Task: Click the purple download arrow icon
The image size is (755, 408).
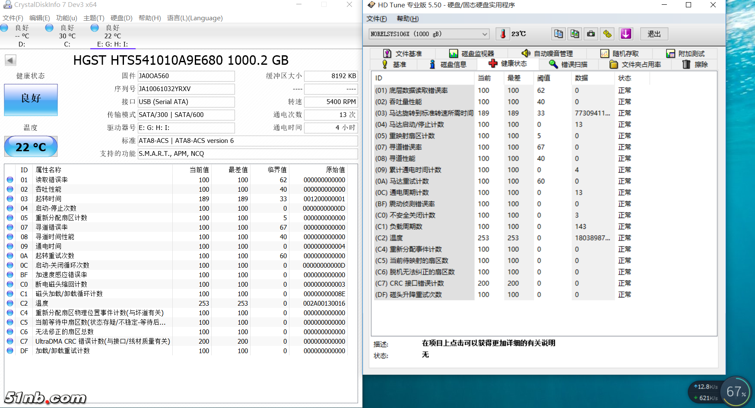Action: click(626, 34)
